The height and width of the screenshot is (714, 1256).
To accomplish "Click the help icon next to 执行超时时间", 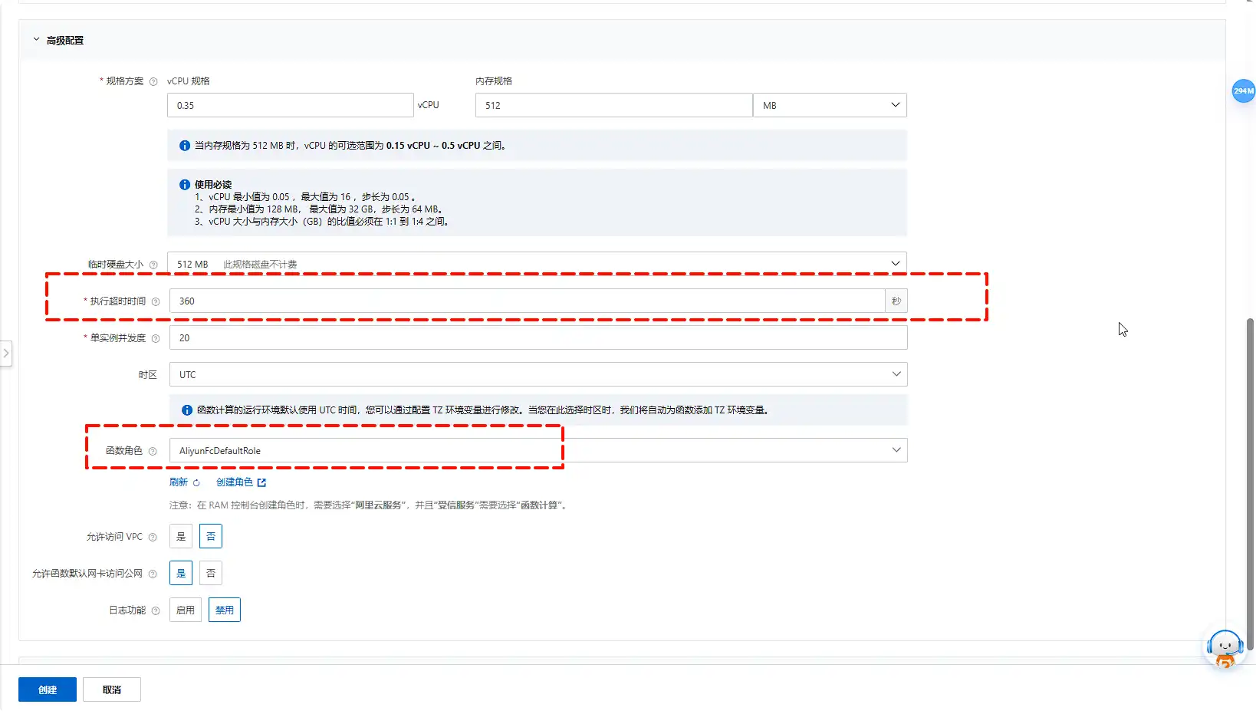I will pos(156,301).
